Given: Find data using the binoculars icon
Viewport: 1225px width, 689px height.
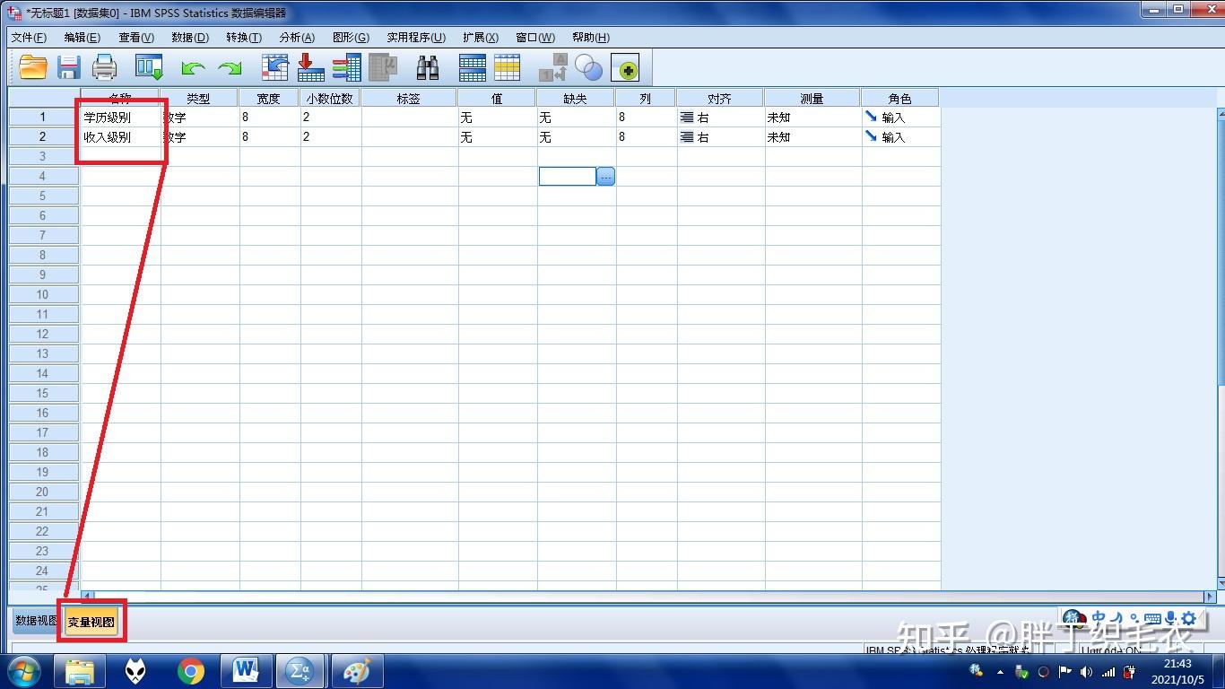Looking at the screenshot, I should [x=428, y=66].
